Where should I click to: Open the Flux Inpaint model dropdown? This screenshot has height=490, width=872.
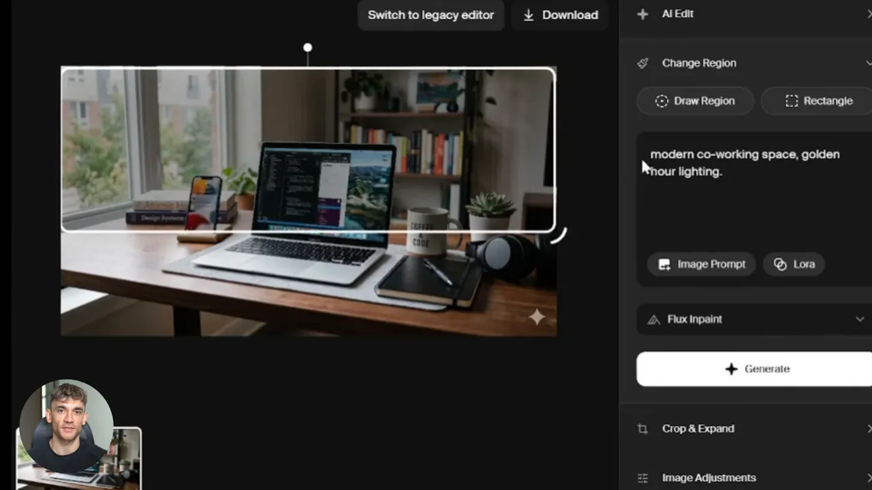[754, 319]
